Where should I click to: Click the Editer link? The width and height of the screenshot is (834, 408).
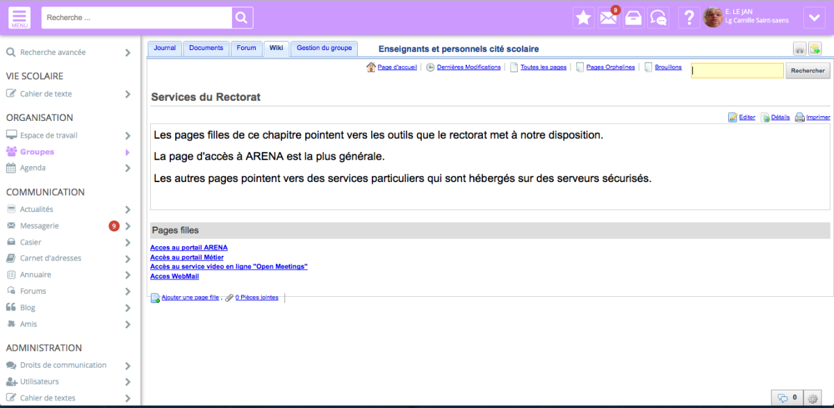click(746, 117)
